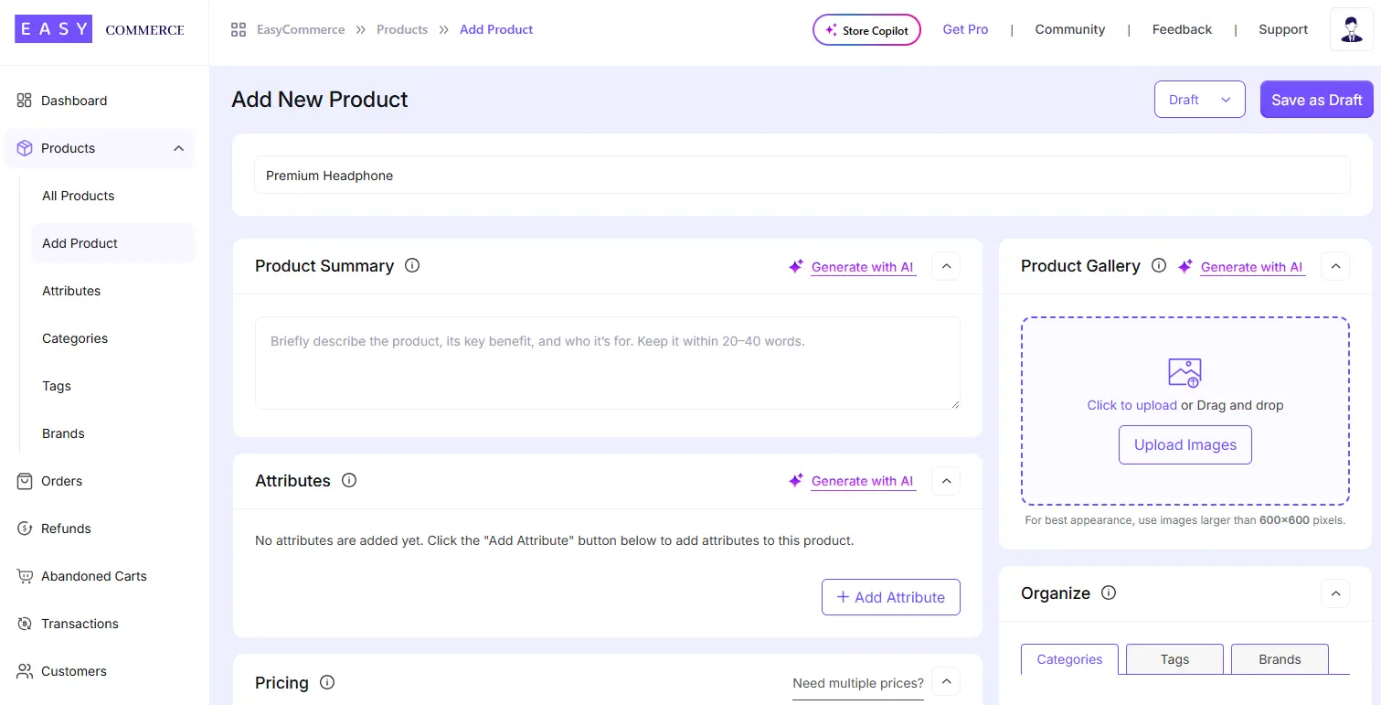Click the Premium Headphone name field
The image size is (1381, 705).
(x=802, y=175)
